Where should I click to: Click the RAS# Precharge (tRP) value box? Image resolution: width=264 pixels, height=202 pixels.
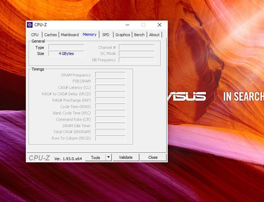pyautogui.click(x=110, y=100)
